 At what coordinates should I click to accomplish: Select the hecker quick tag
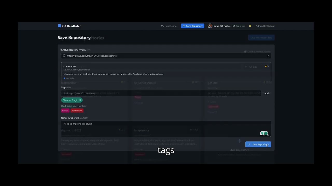coord(65,111)
